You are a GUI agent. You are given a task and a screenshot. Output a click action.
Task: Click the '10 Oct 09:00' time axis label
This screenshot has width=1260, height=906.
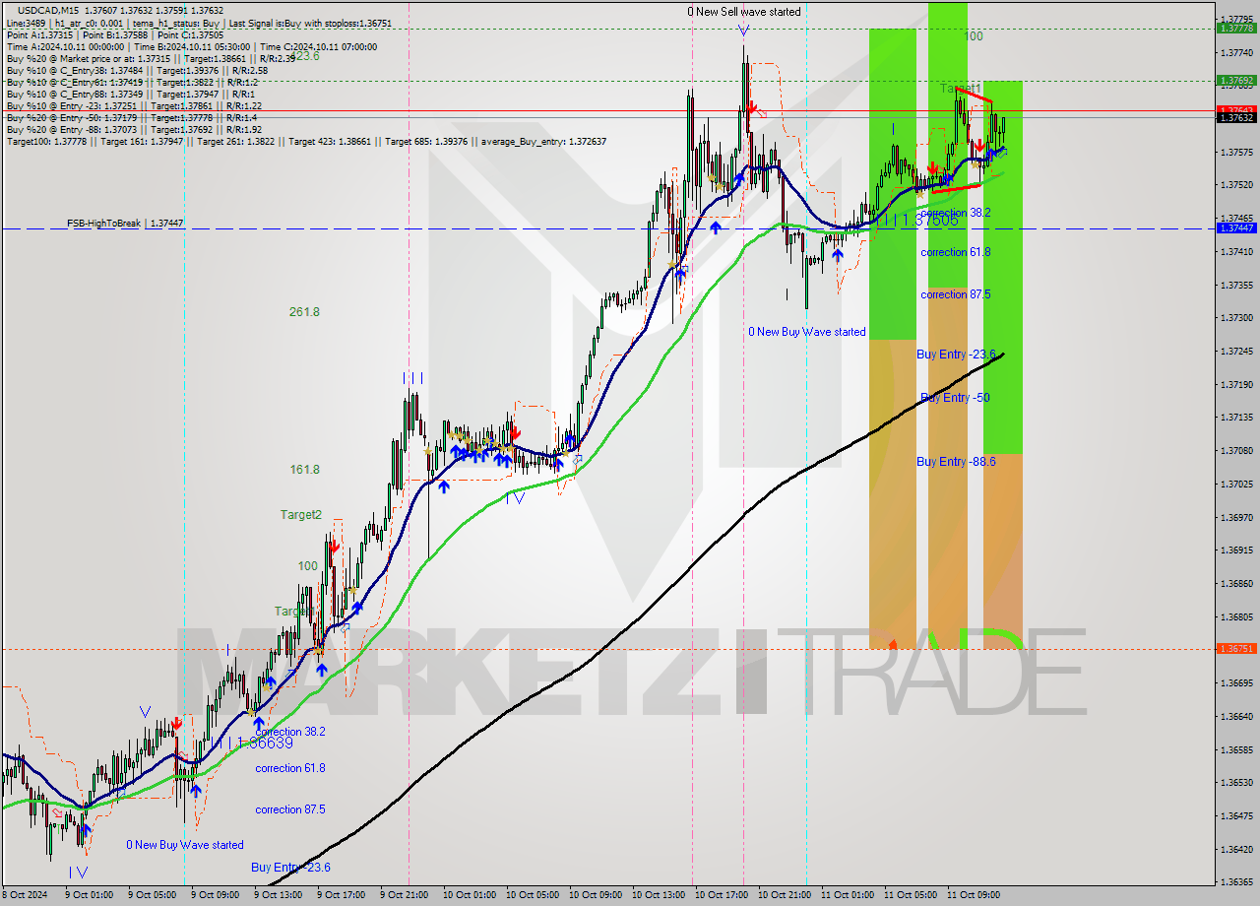595,895
